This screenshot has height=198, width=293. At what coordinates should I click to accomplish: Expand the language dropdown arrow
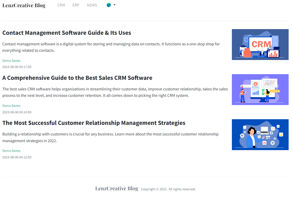click(115, 5)
